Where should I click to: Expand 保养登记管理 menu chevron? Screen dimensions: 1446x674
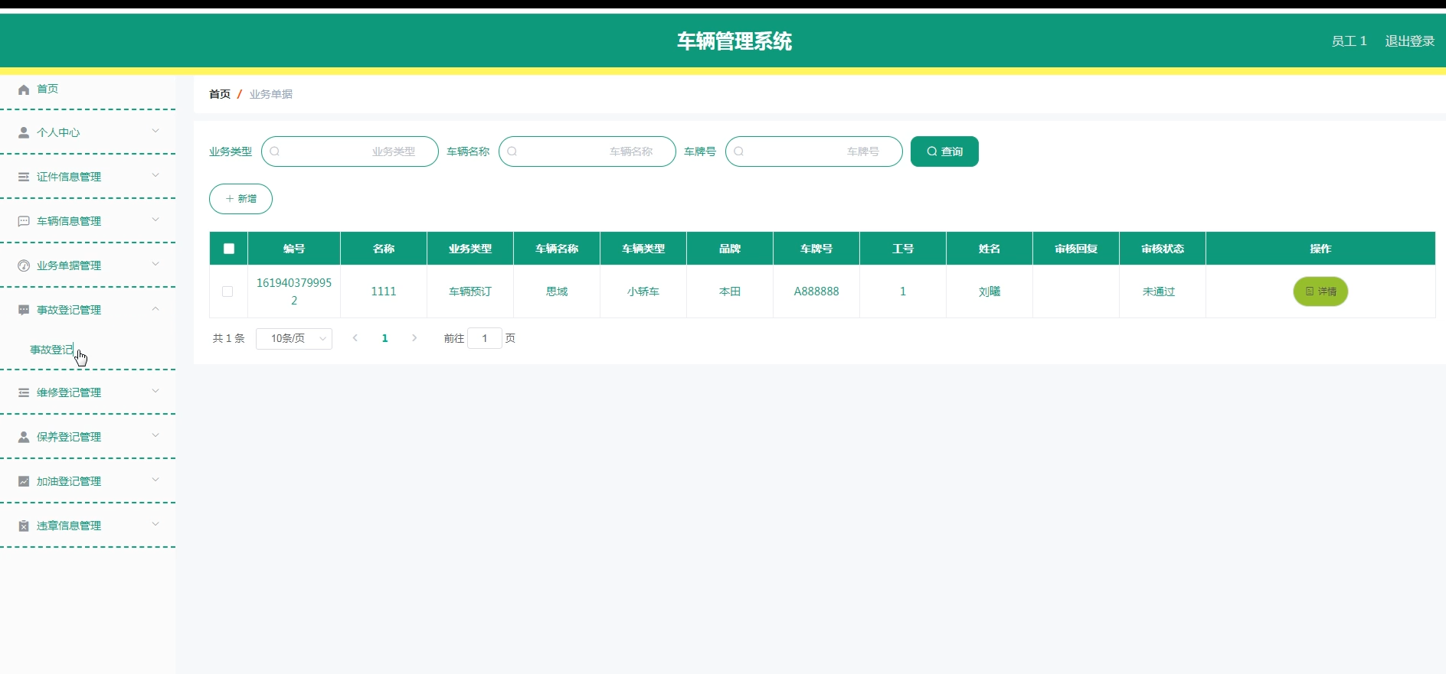coord(155,435)
